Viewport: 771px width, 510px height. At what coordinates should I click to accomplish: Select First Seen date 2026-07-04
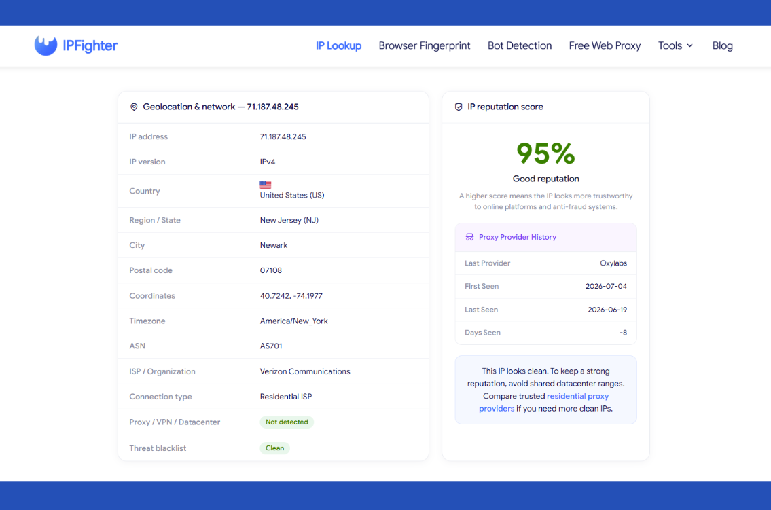click(x=606, y=286)
